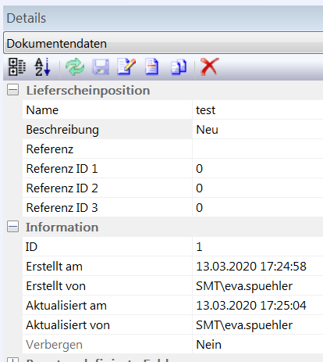This screenshot has height=362, width=323.
Task: Select the Erstellt am row
Action: pyautogui.click(x=172, y=267)
